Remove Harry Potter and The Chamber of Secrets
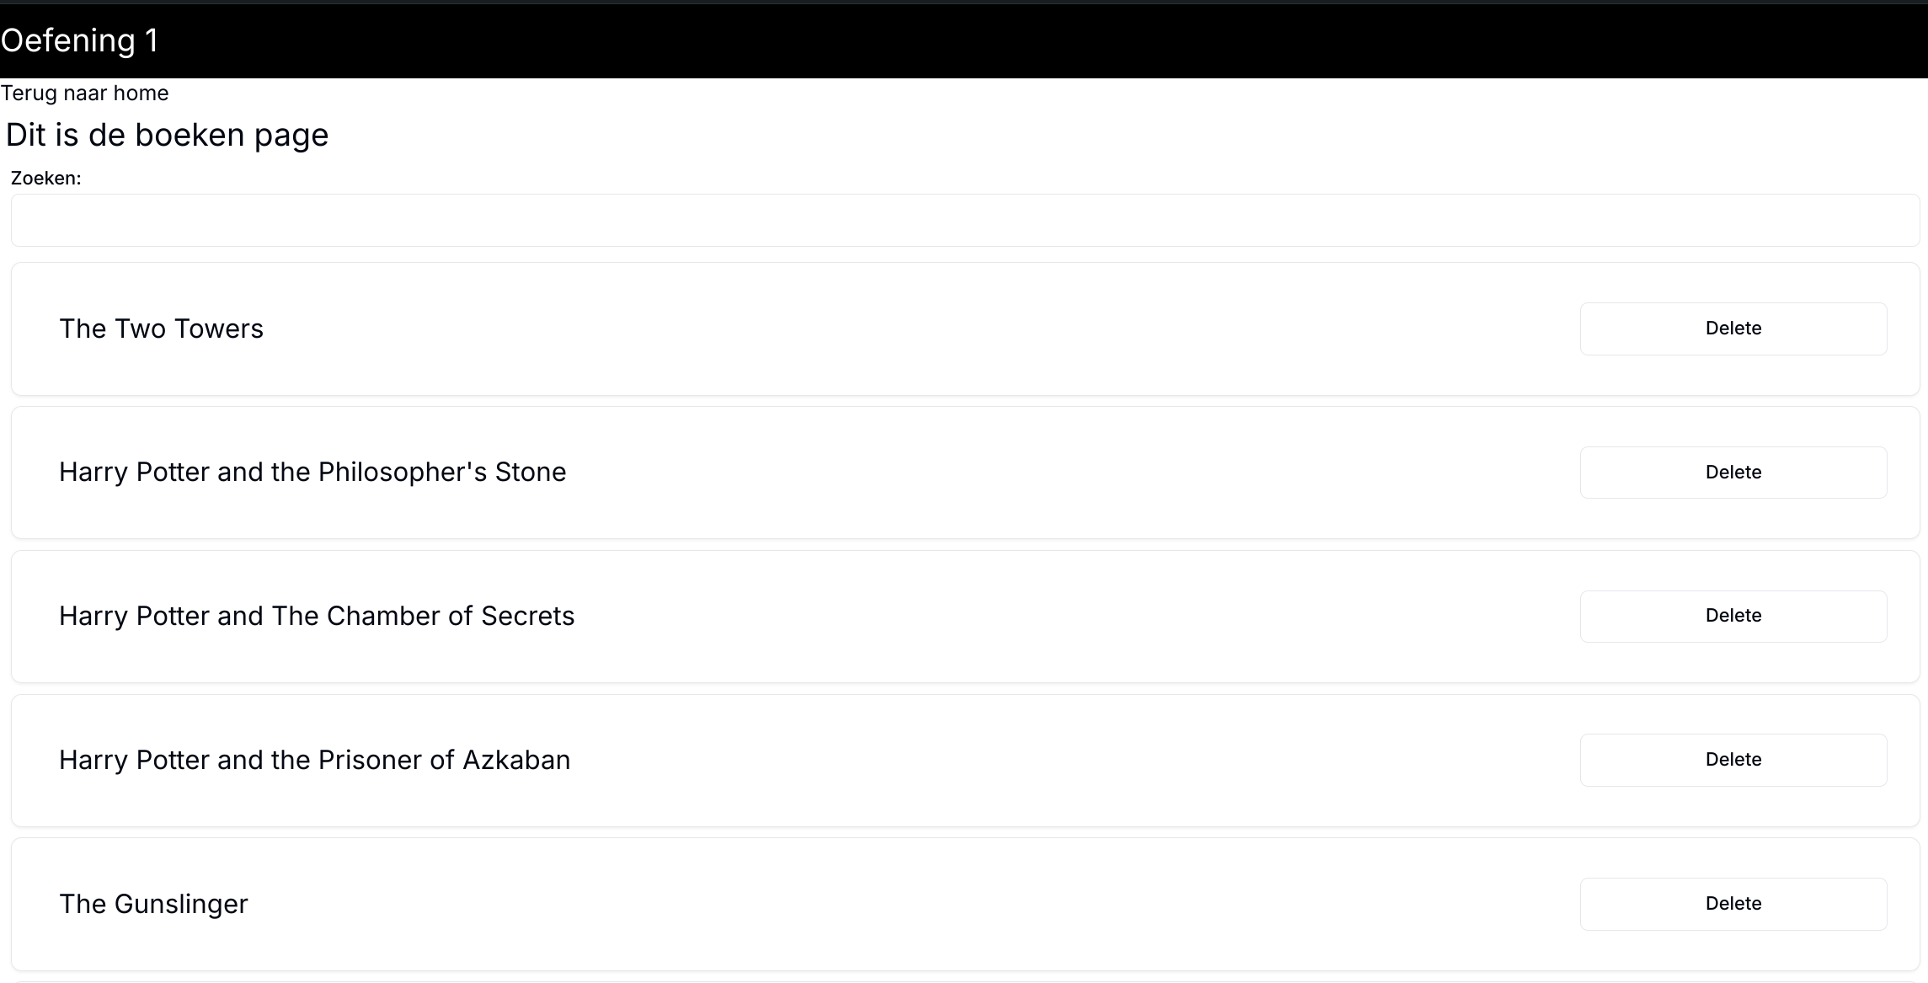The height and width of the screenshot is (983, 1928). (1733, 616)
